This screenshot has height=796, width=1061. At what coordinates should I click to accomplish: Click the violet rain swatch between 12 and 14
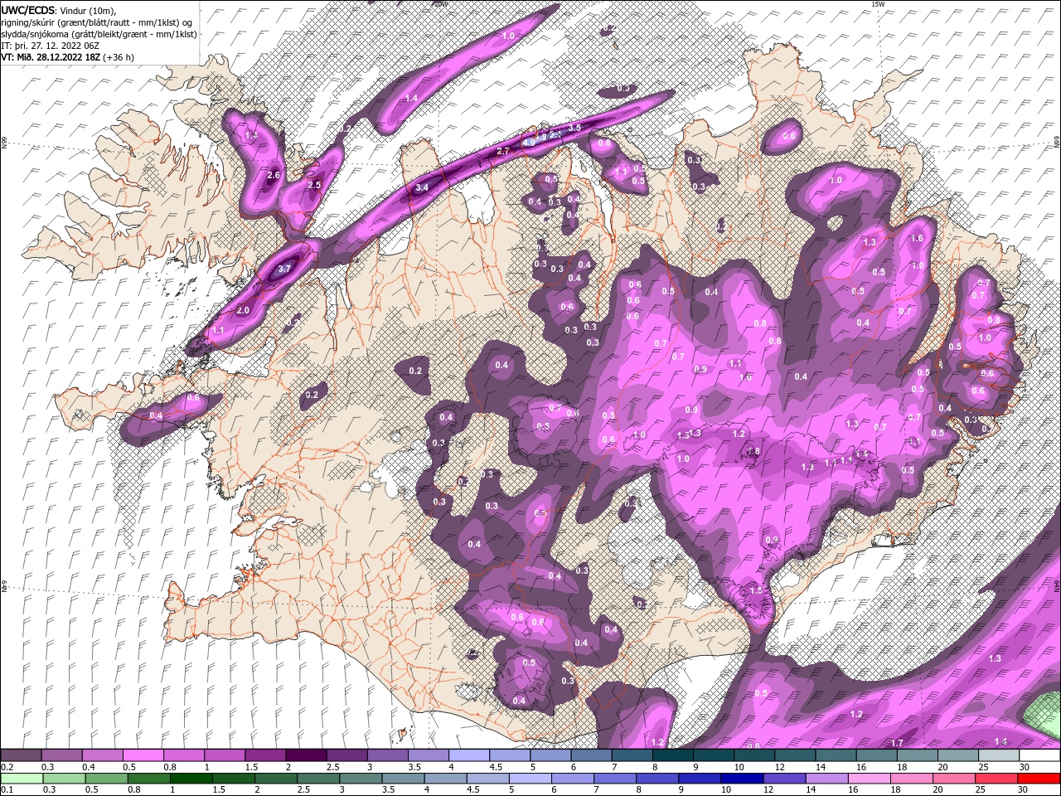click(x=783, y=778)
